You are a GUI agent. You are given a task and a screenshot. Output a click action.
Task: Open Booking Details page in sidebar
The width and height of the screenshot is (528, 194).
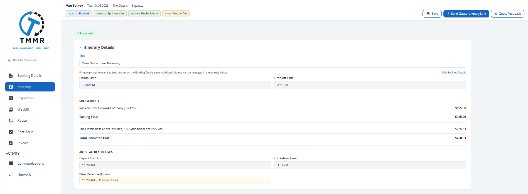click(x=30, y=76)
